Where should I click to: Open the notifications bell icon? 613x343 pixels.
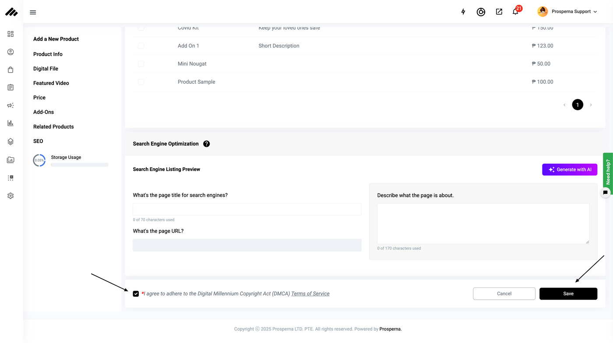[x=515, y=12]
